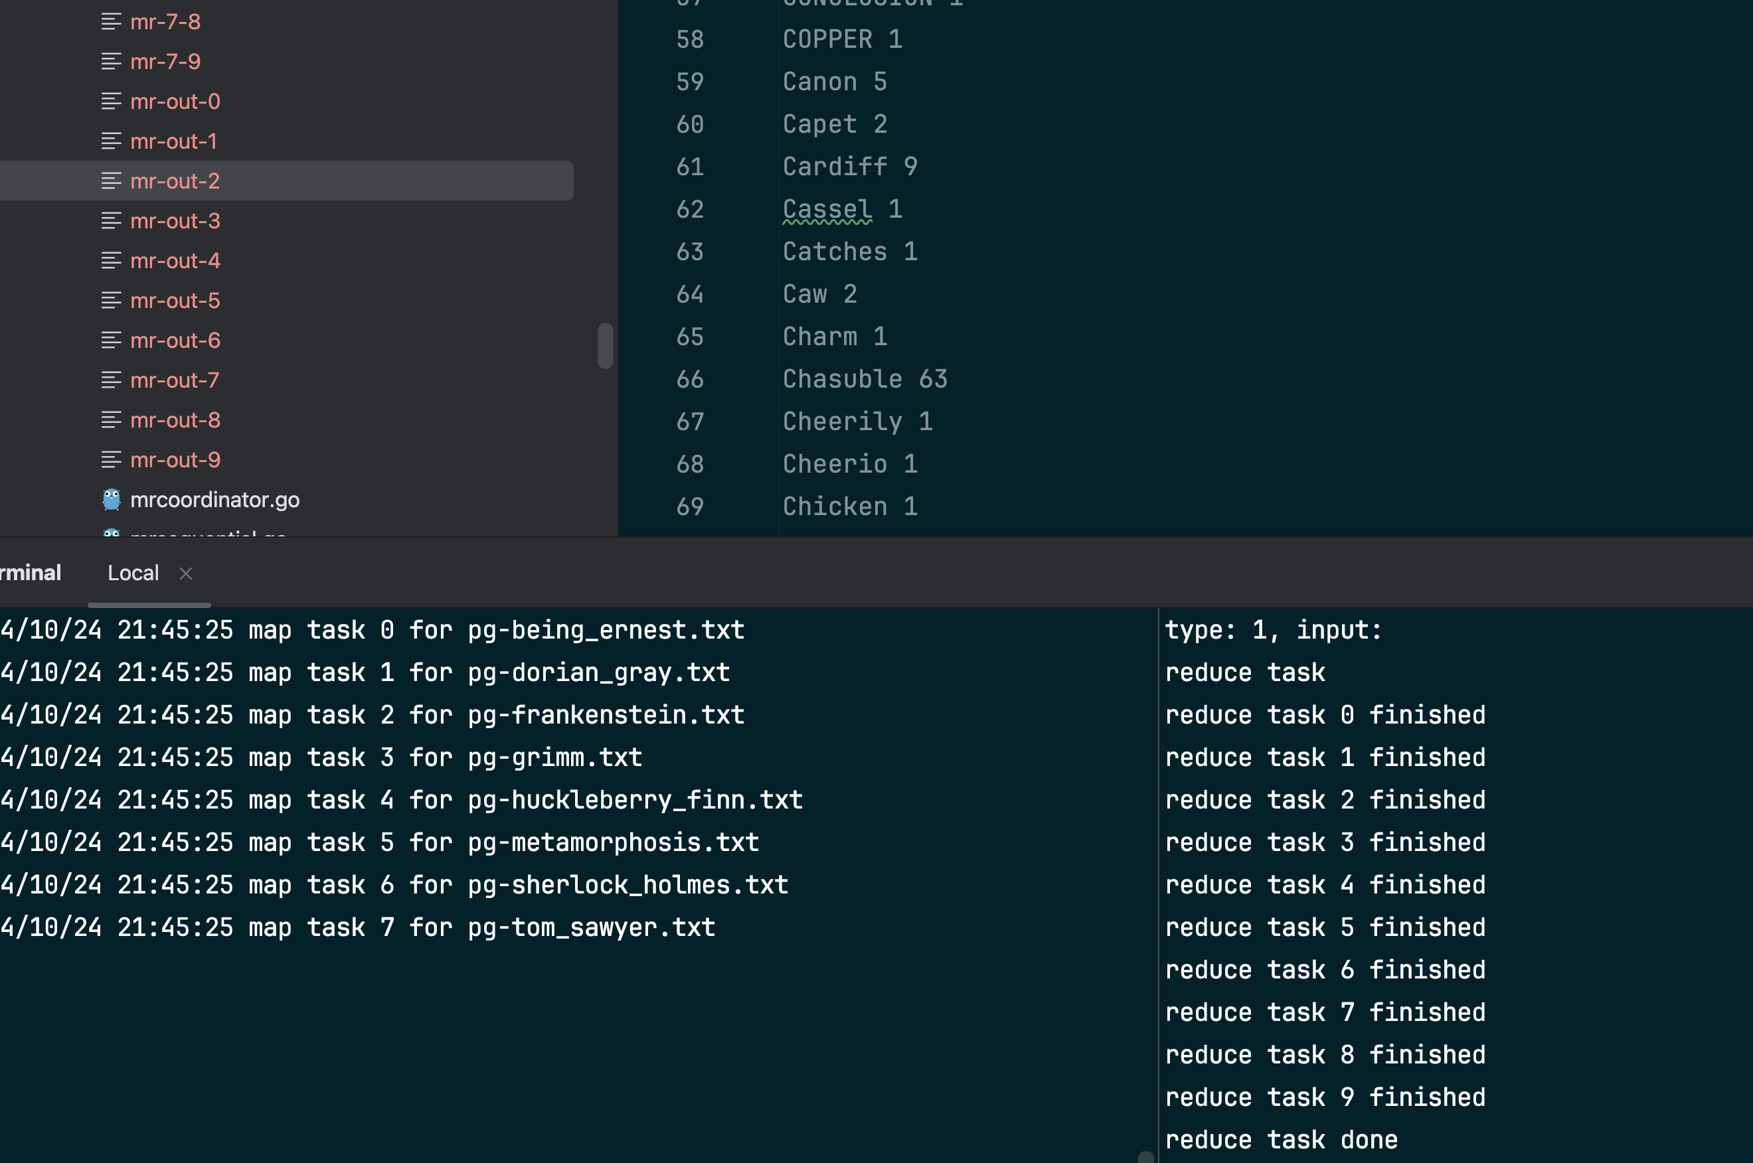Click the mr-7-8 file icon
Image resolution: width=1753 pixels, height=1163 pixels.
click(x=112, y=23)
